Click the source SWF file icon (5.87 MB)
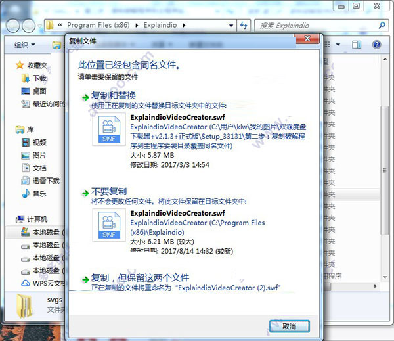The height and width of the screenshot is (341, 394). (x=109, y=129)
